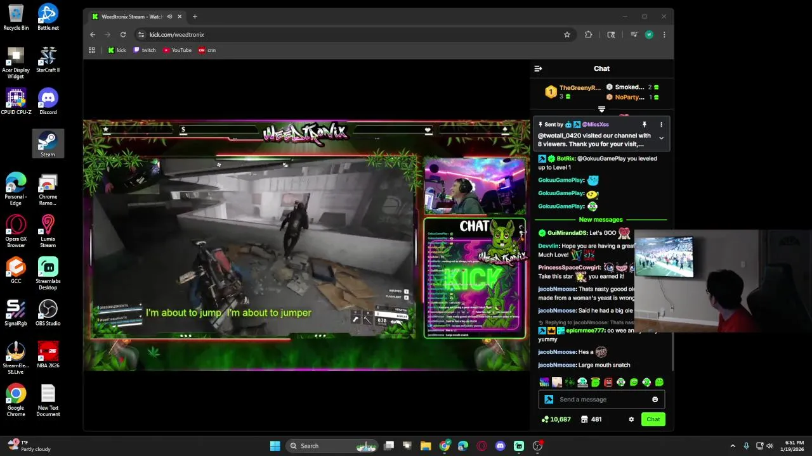Open the weather widget in the taskbar
This screenshot has width=812, height=456.
click(29, 446)
